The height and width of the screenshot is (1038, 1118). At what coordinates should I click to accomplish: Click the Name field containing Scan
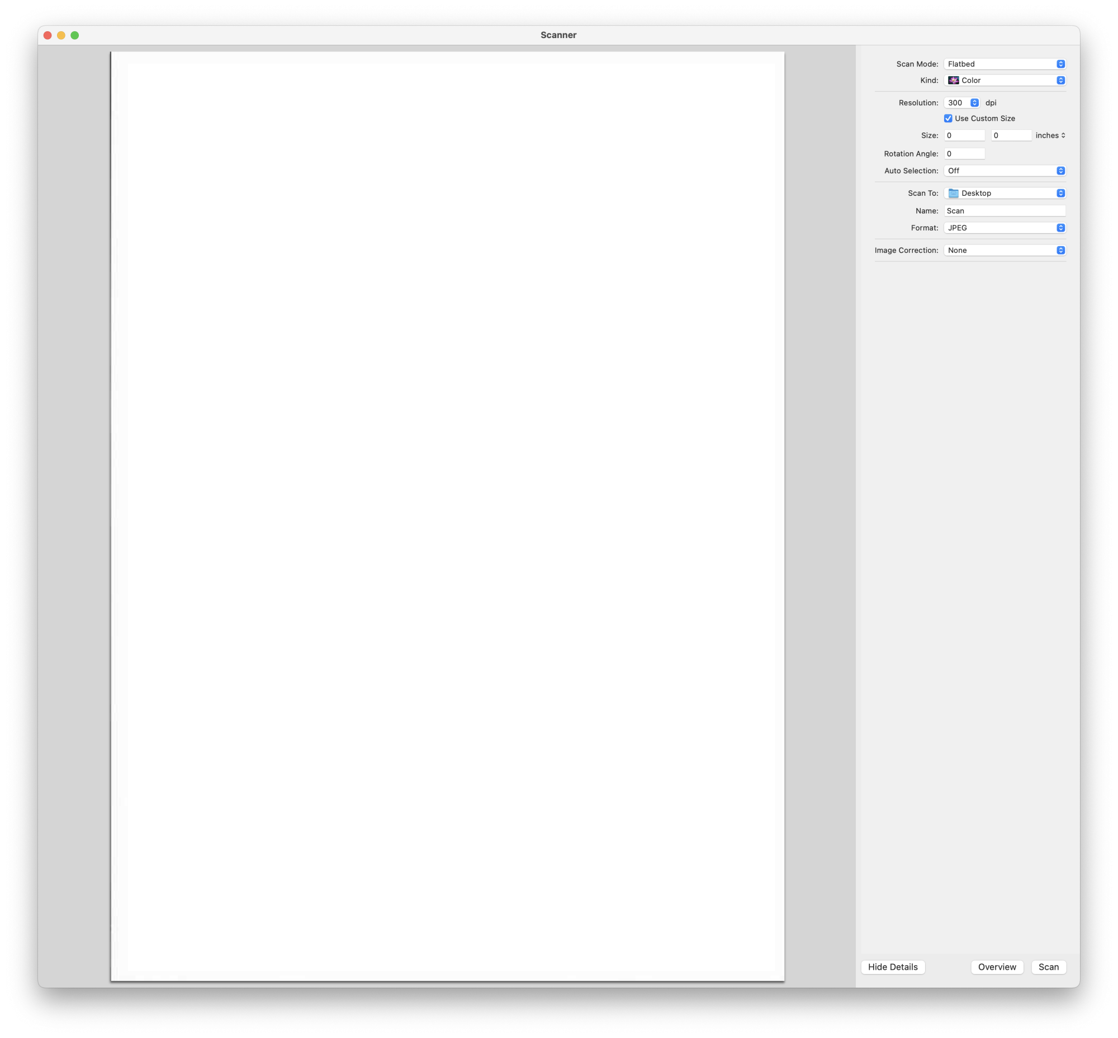pos(1004,211)
